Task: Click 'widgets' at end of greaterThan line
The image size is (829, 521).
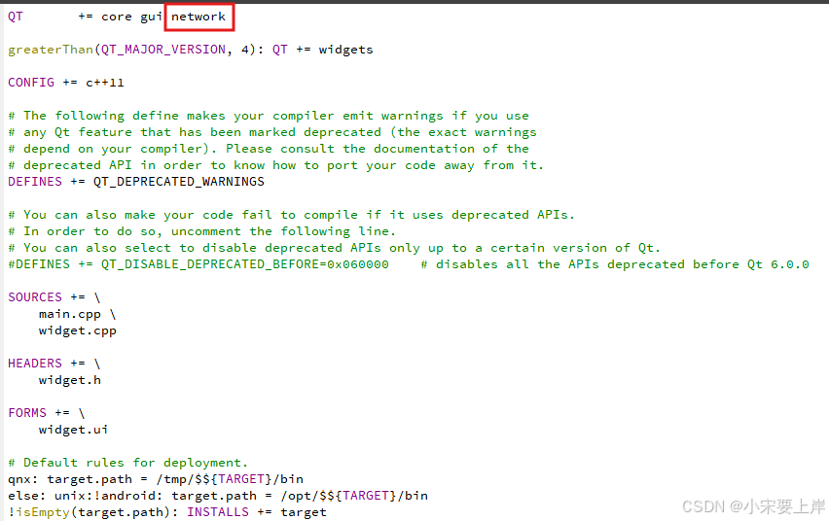Action: [x=345, y=50]
